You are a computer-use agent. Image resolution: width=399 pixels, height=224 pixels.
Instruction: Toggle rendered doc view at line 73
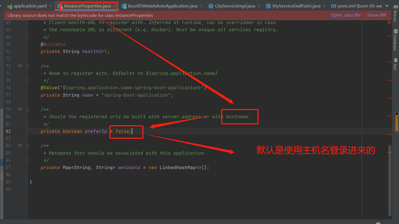point(20,66)
